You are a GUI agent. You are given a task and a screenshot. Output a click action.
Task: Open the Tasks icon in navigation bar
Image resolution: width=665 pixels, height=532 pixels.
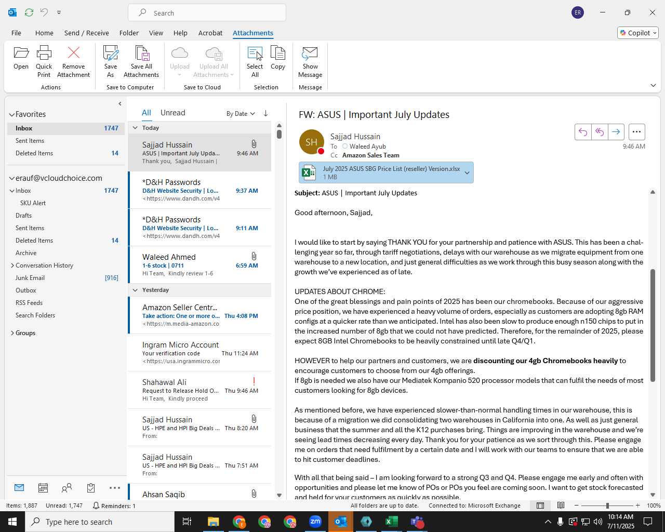click(x=91, y=488)
